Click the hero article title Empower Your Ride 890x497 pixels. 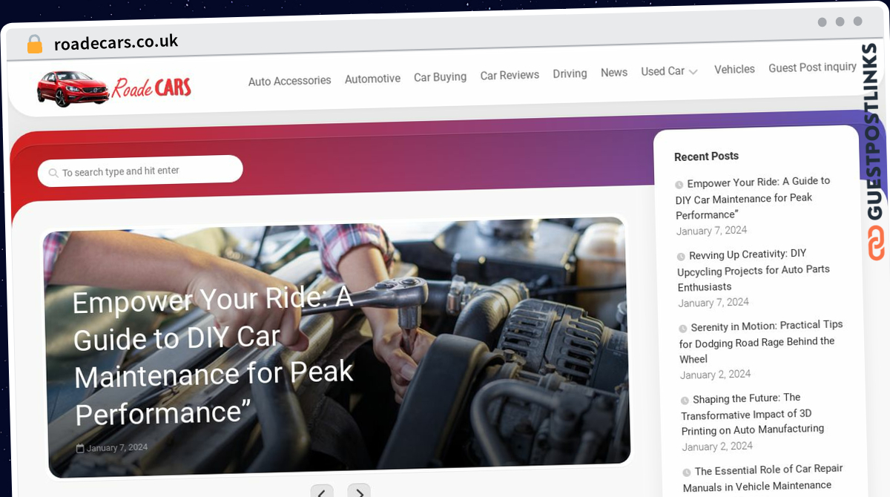click(x=214, y=357)
